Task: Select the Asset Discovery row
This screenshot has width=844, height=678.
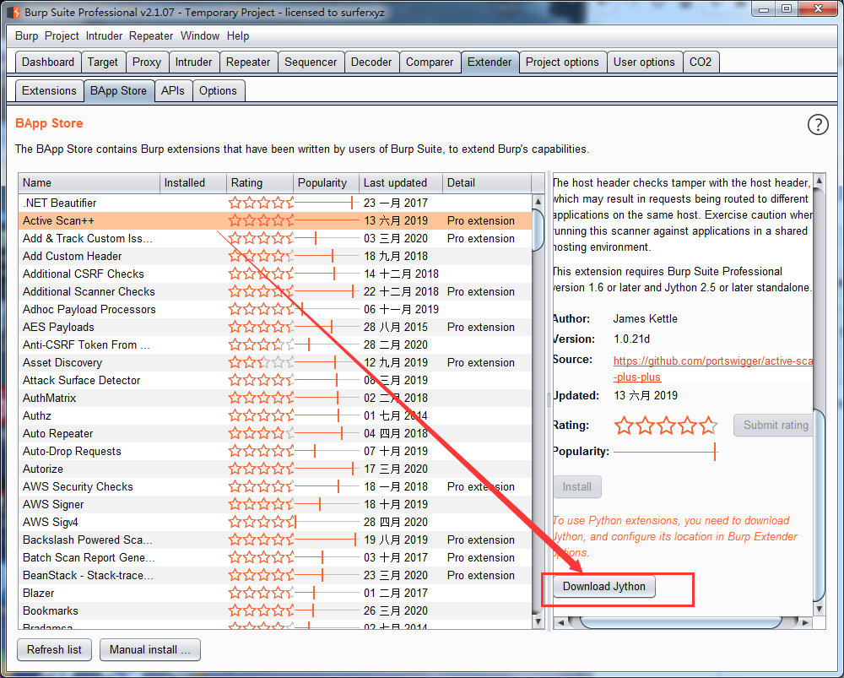Action: click(275, 363)
